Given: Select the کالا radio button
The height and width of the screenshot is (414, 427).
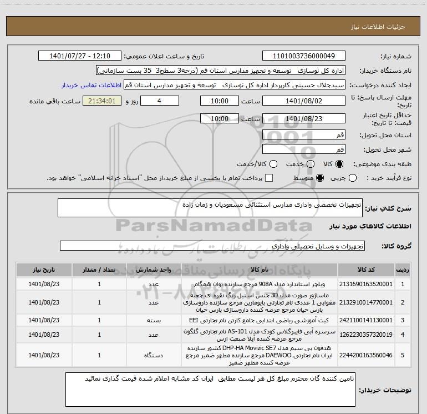Looking at the screenshot, I should (x=339, y=164).
